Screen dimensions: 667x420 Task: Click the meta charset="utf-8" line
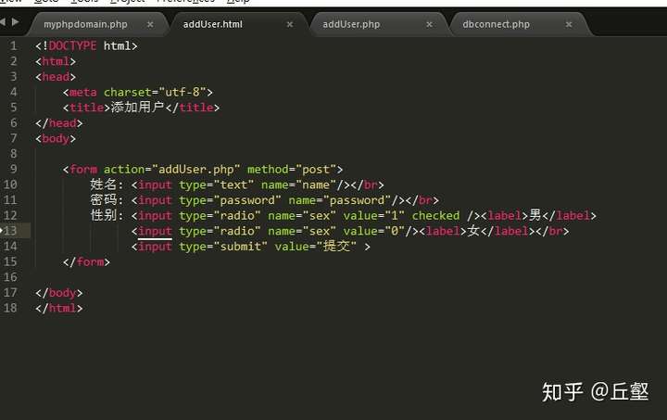pyautogui.click(x=137, y=92)
